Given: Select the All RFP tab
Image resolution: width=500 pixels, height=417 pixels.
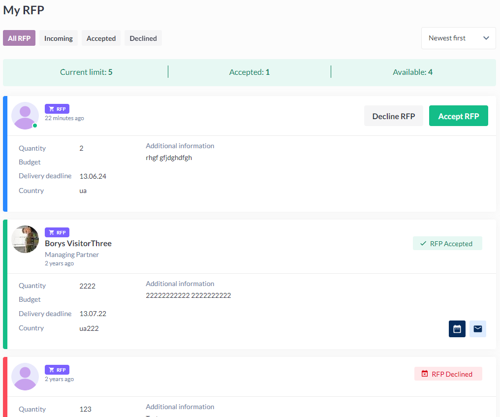Looking at the screenshot, I should [19, 38].
